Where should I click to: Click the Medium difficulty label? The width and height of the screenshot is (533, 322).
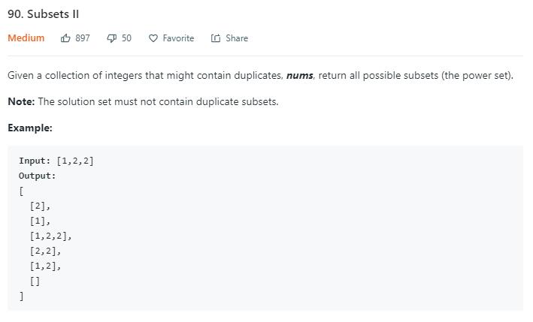point(26,38)
